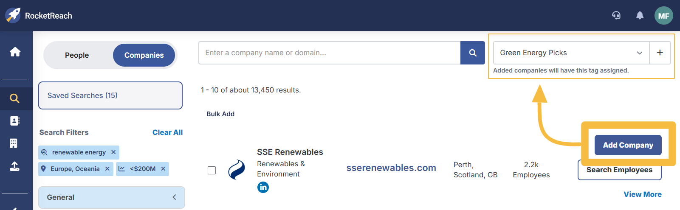Open the home icon in sidebar
The height and width of the screenshot is (210, 680).
(15, 52)
